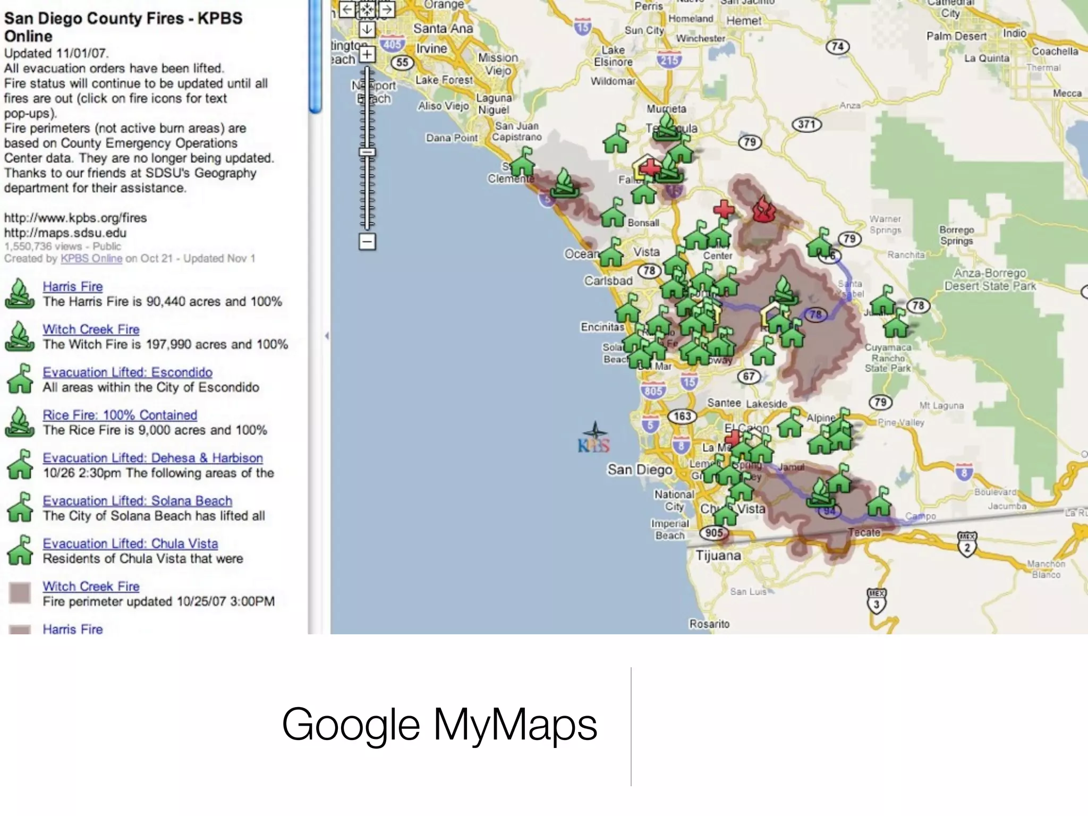Pan the map left with arrow button
Screen dimensions: 1088x816
[x=347, y=9]
